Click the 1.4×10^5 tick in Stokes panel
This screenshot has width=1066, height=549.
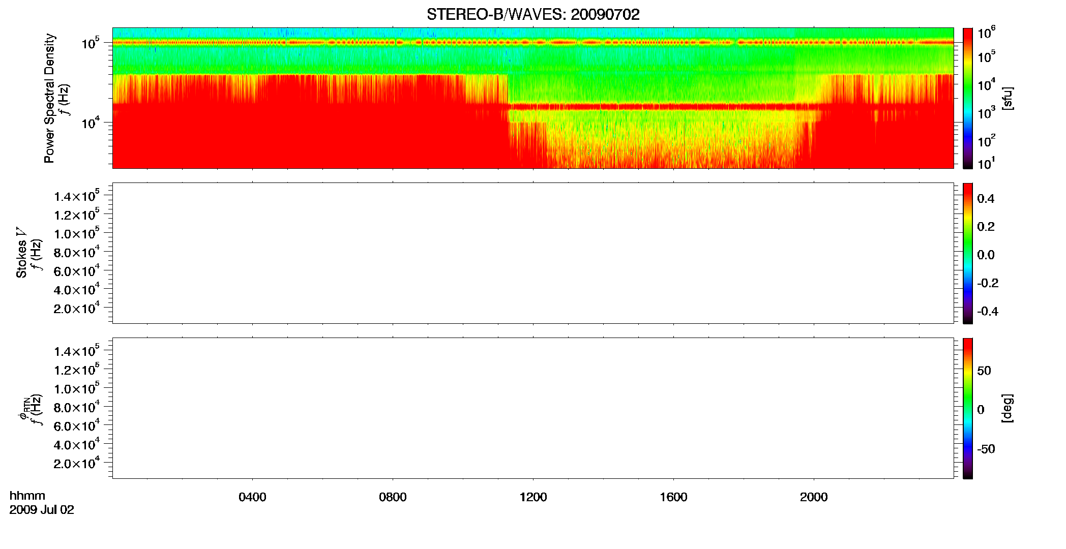[x=76, y=196]
